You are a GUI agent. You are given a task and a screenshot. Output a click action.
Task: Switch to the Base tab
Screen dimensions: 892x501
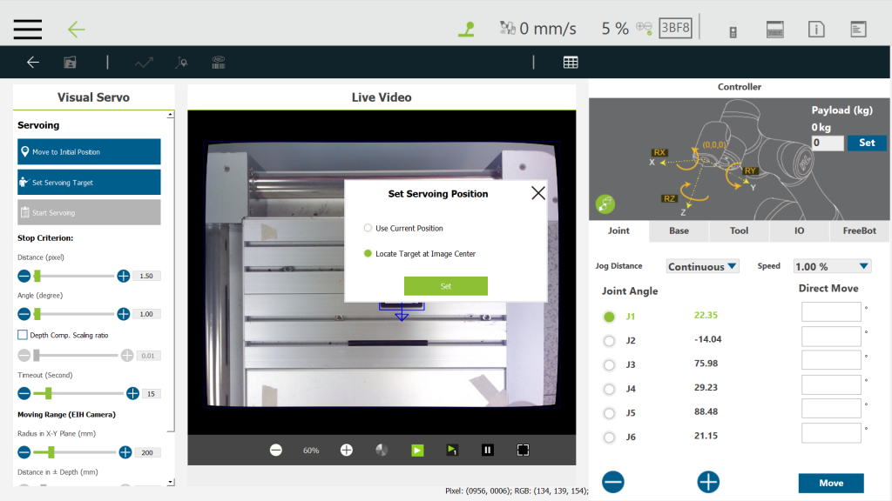679,231
